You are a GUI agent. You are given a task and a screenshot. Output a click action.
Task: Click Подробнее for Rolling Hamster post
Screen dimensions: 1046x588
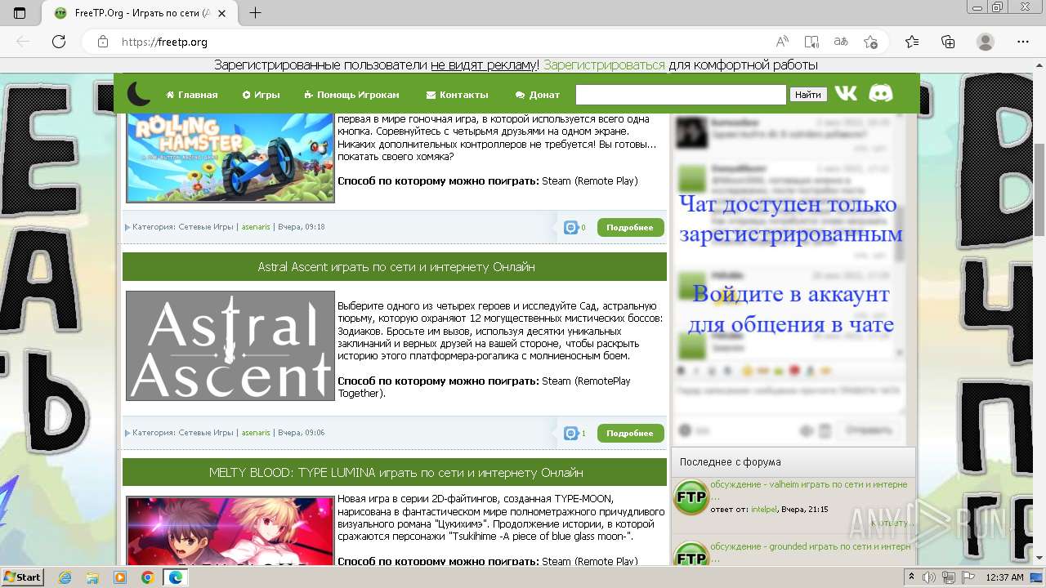tap(630, 227)
